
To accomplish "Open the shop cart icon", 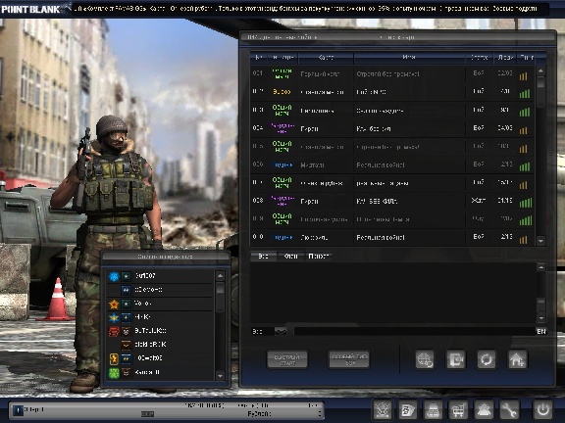I will click(458, 409).
